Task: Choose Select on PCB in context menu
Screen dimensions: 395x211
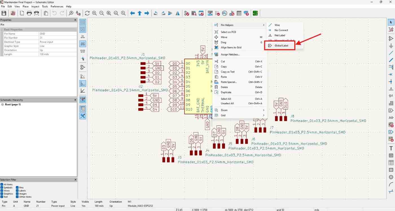Action: (x=239, y=32)
